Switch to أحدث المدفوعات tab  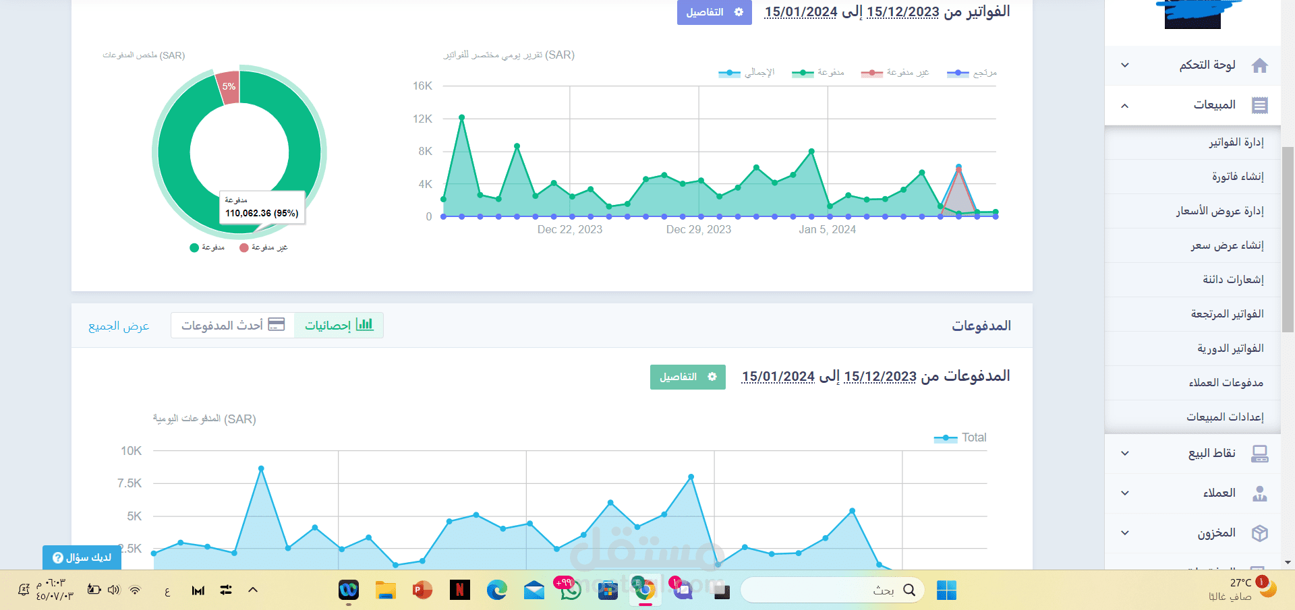233,325
